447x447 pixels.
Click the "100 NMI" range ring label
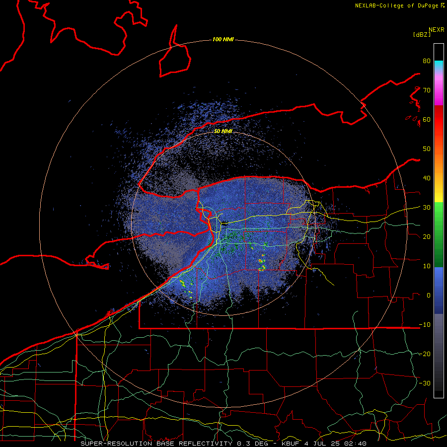click(223, 39)
